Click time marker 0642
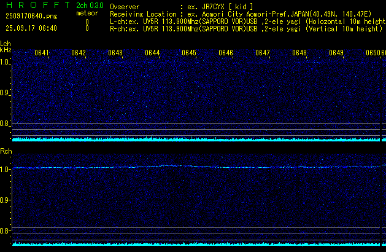The width and height of the screenshot is (386, 252). pos(79,53)
